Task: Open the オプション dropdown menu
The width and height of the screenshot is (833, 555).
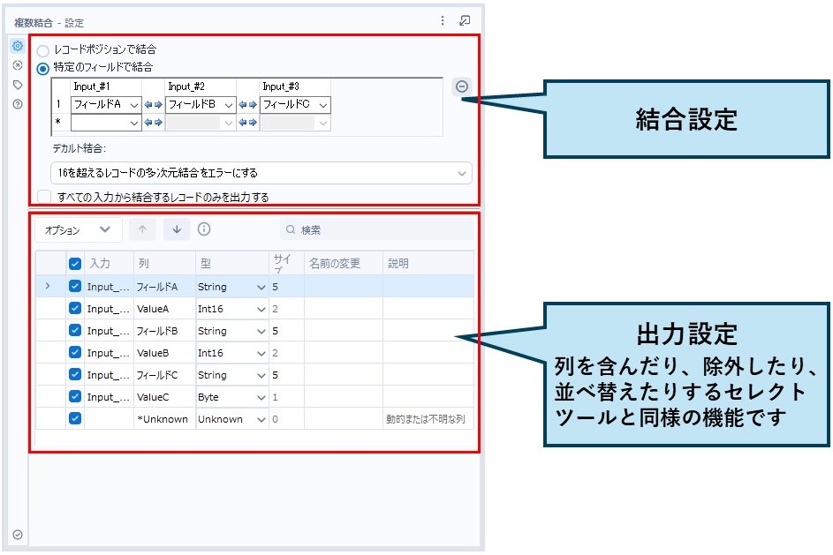Action: pyautogui.click(x=78, y=229)
